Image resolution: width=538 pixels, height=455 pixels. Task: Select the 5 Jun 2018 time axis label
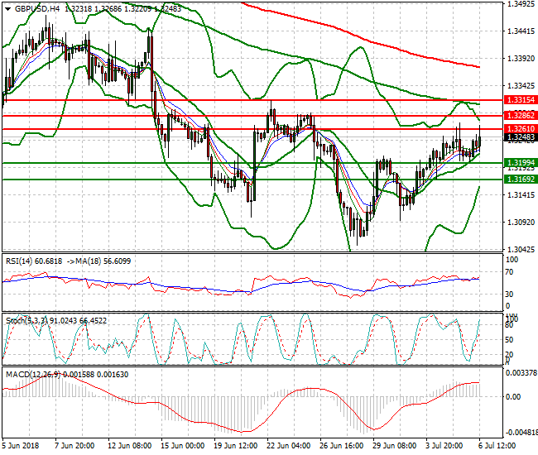tap(21, 446)
